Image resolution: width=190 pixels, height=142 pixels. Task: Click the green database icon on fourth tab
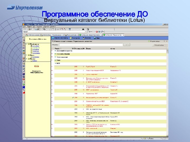[x=80, y=35]
